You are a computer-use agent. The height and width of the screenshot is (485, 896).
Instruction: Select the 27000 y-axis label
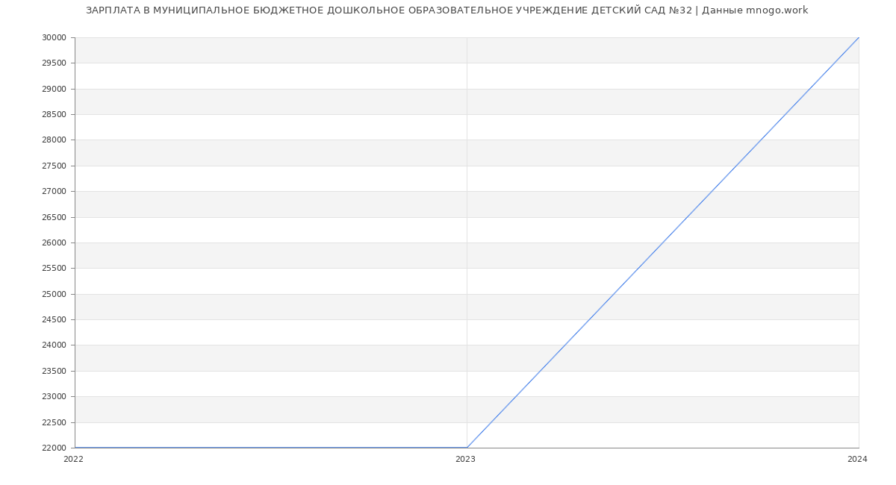click(54, 191)
